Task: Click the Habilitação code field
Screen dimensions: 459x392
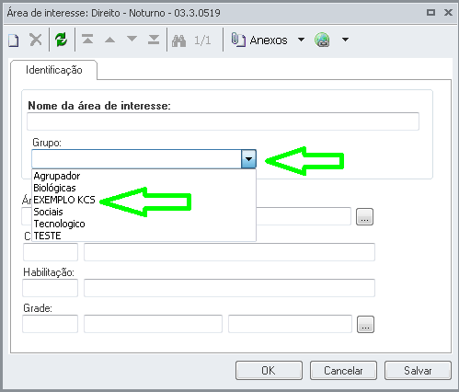Action: [51, 288]
